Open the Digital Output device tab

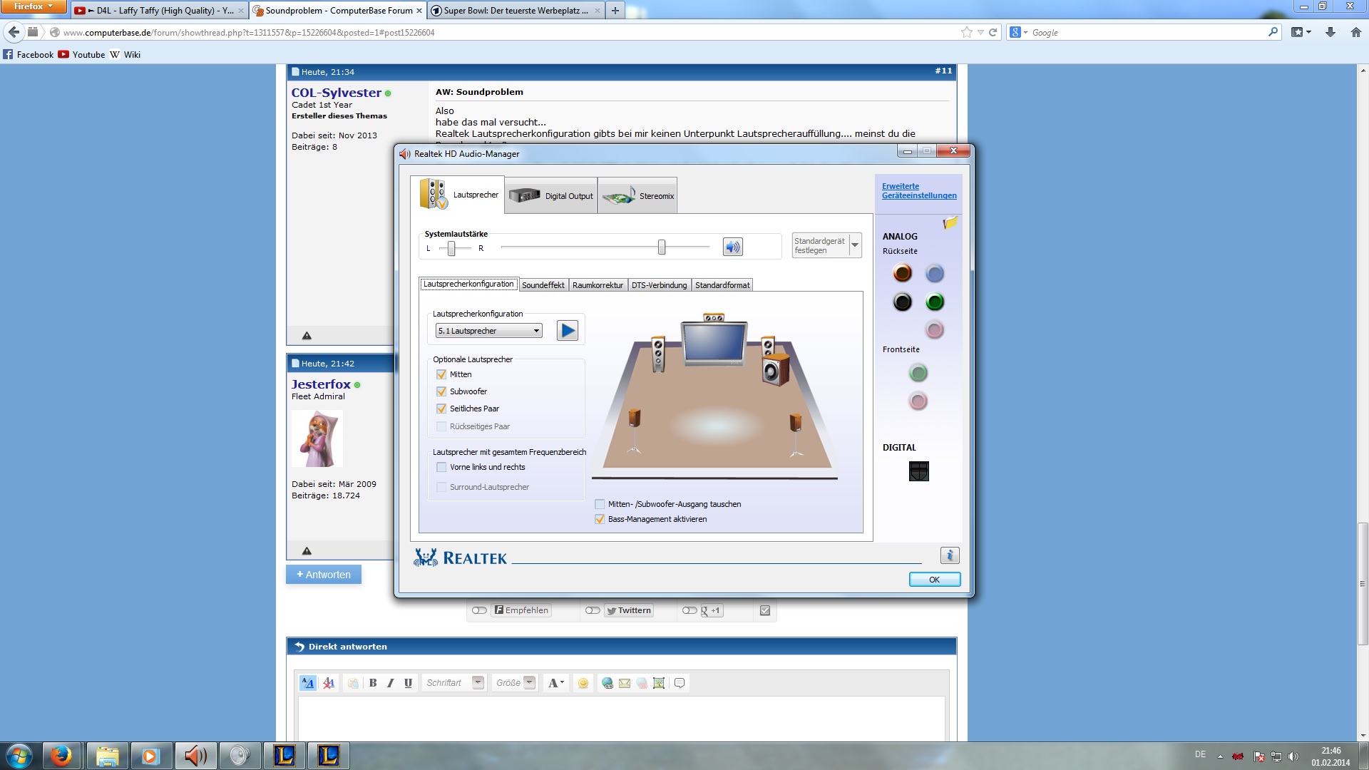(x=551, y=195)
